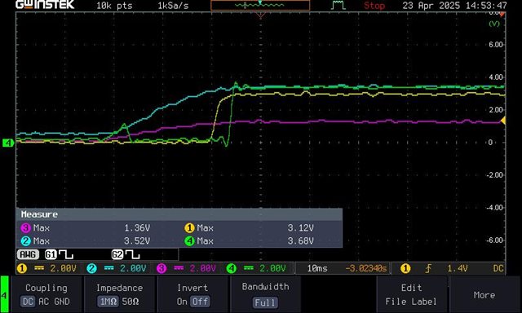
Task: Click the Impedance menu label
Action: click(x=119, y=288)
